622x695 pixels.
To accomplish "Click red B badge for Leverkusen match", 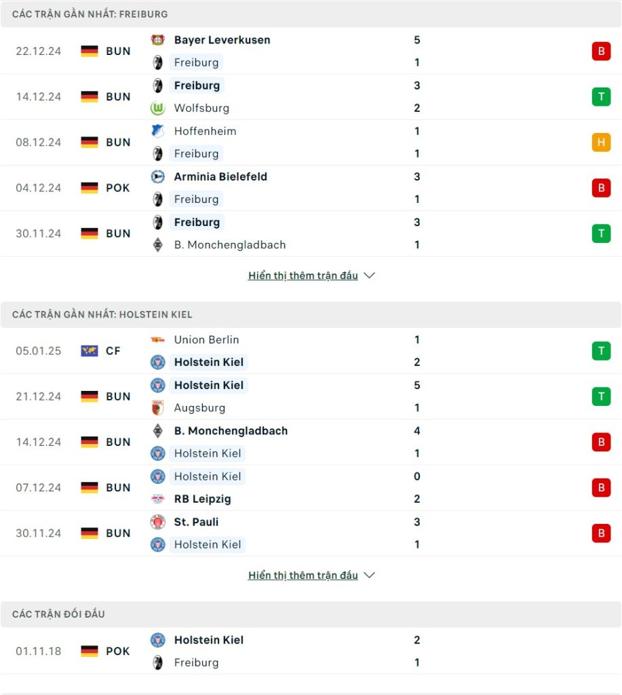I will point(601,52).
